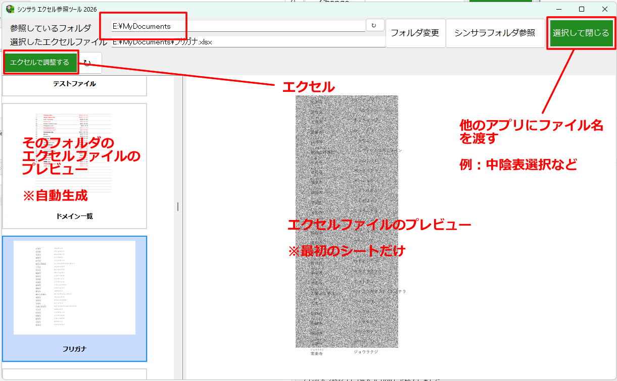Click the reload icon next to エクセルで調整する
The width and height of the screenshot is (617, 381).
[88, 63]
